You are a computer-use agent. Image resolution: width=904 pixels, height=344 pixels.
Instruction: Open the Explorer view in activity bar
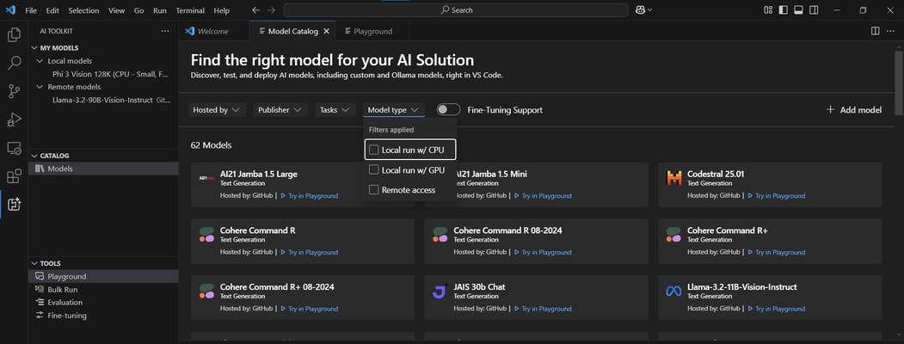[x=14, y=35]
